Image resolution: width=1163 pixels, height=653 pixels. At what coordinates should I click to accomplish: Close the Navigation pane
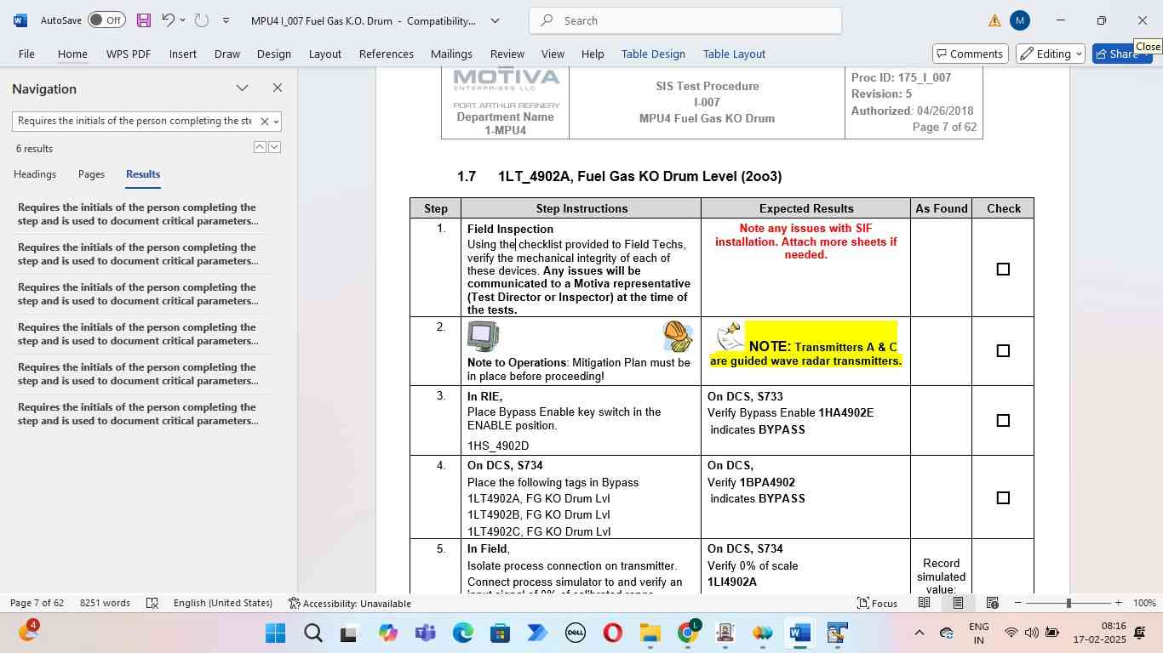pyautogui.click(x=277, y=88)
